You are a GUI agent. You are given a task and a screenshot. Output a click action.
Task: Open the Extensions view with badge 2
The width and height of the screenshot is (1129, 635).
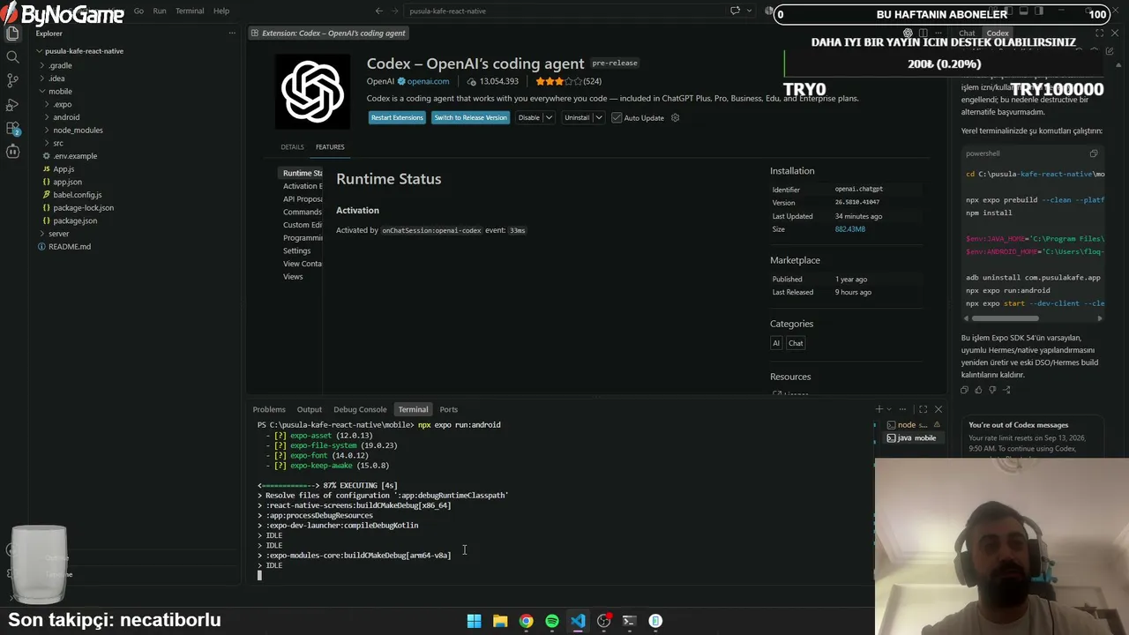click(x=12, y=129)
